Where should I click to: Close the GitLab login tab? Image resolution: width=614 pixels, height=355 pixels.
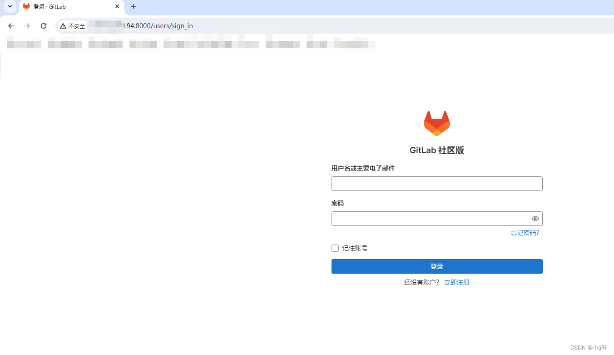[117, 6]
